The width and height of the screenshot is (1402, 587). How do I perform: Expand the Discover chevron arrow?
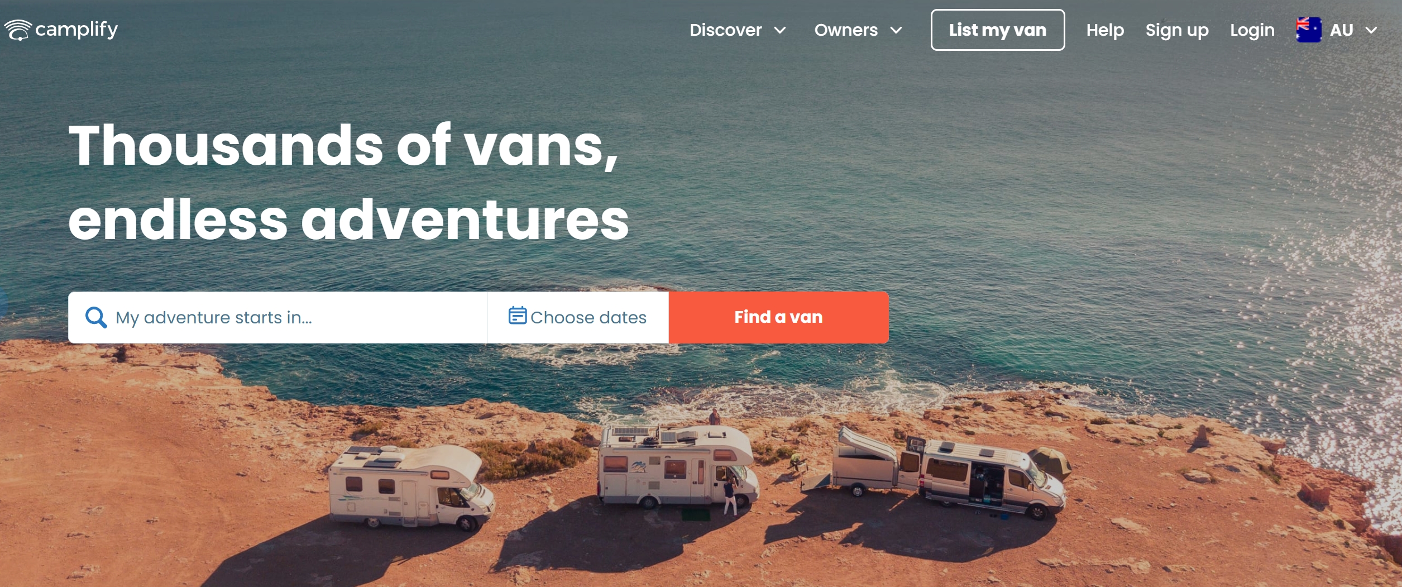pyautogui.click(x=780, y=30)
